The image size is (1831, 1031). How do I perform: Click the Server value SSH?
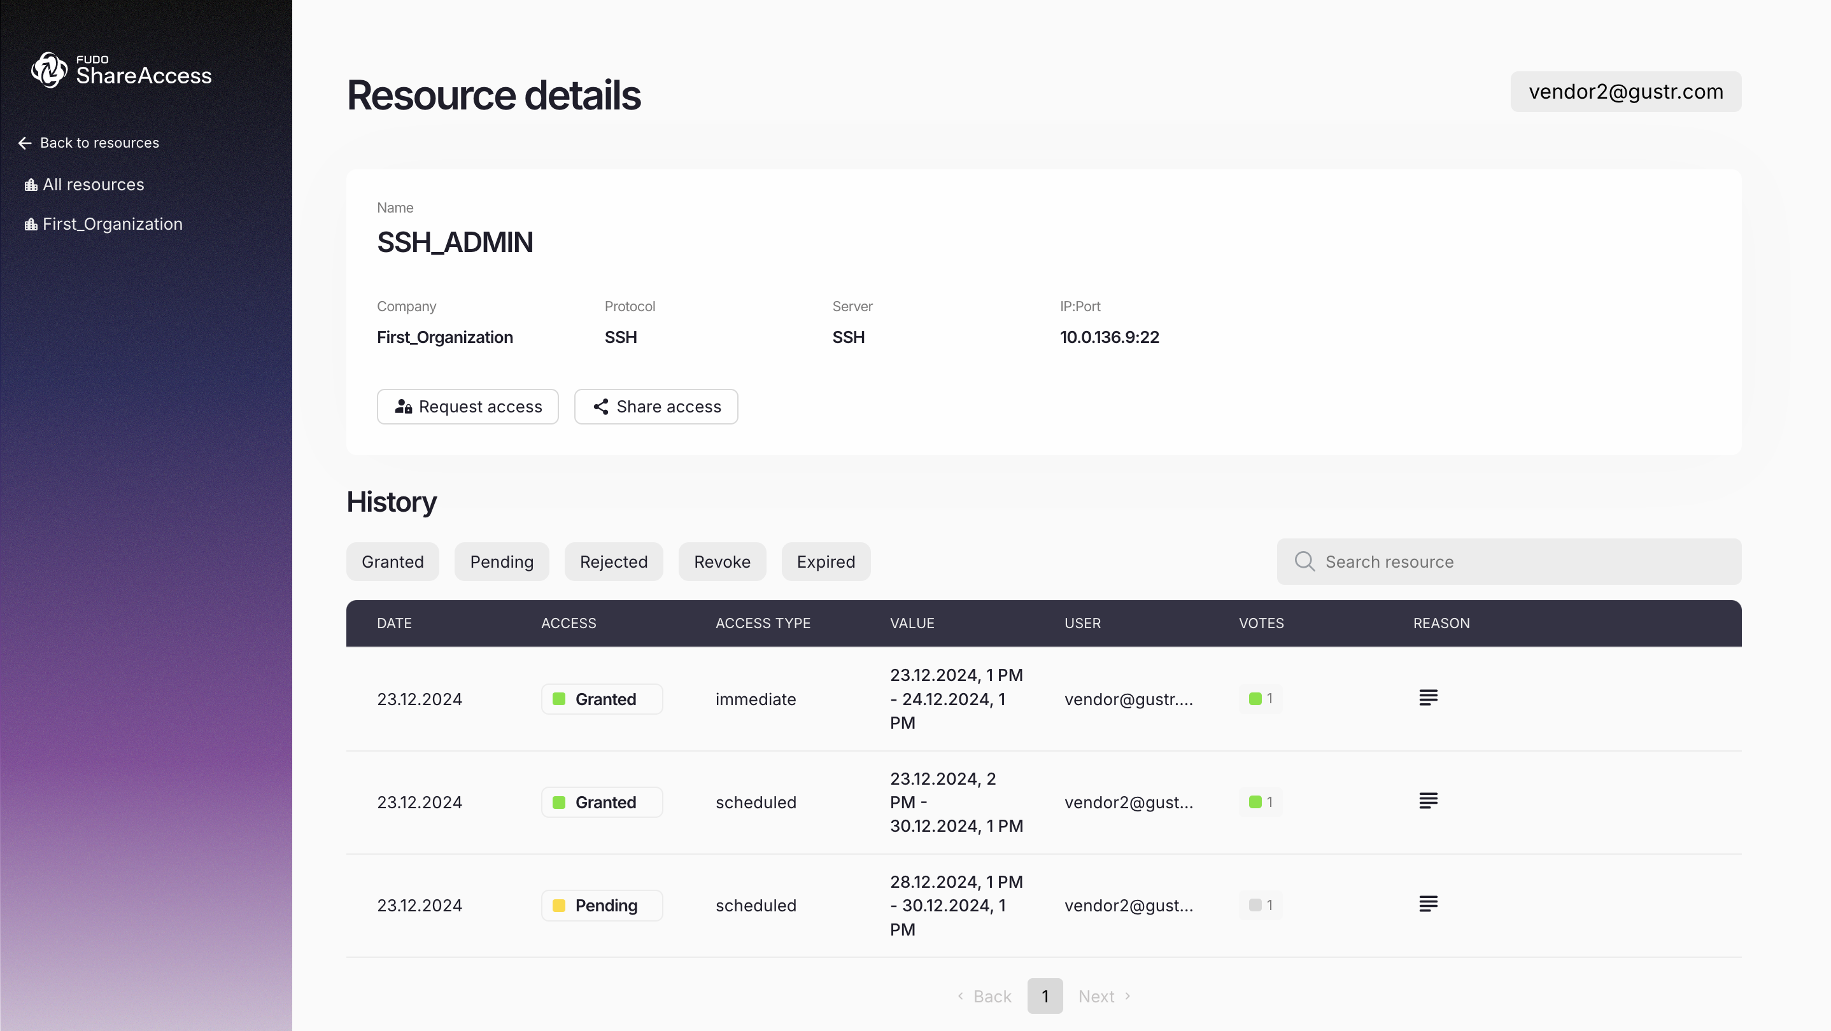(x=849, y=337)
